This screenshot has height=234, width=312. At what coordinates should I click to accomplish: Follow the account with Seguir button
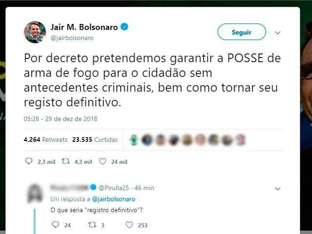tap(242, 32)
